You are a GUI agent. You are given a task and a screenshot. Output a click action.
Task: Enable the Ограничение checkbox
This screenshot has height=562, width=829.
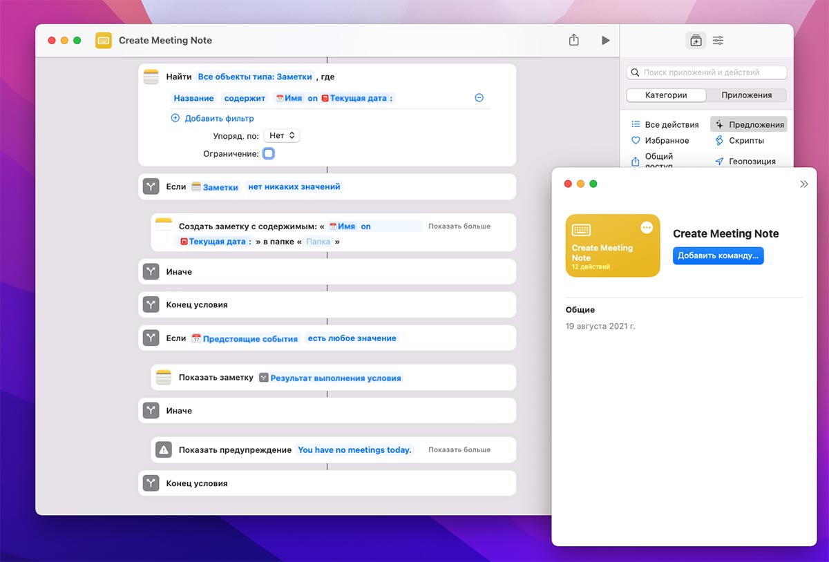click(268, 153)
